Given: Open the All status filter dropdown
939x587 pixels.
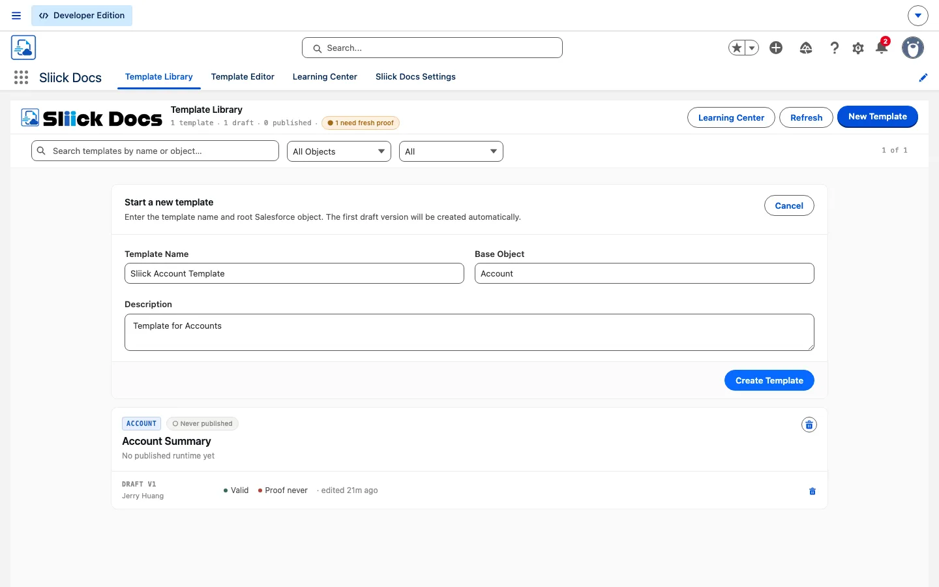Looking at the screenshot, I should 451,151.
